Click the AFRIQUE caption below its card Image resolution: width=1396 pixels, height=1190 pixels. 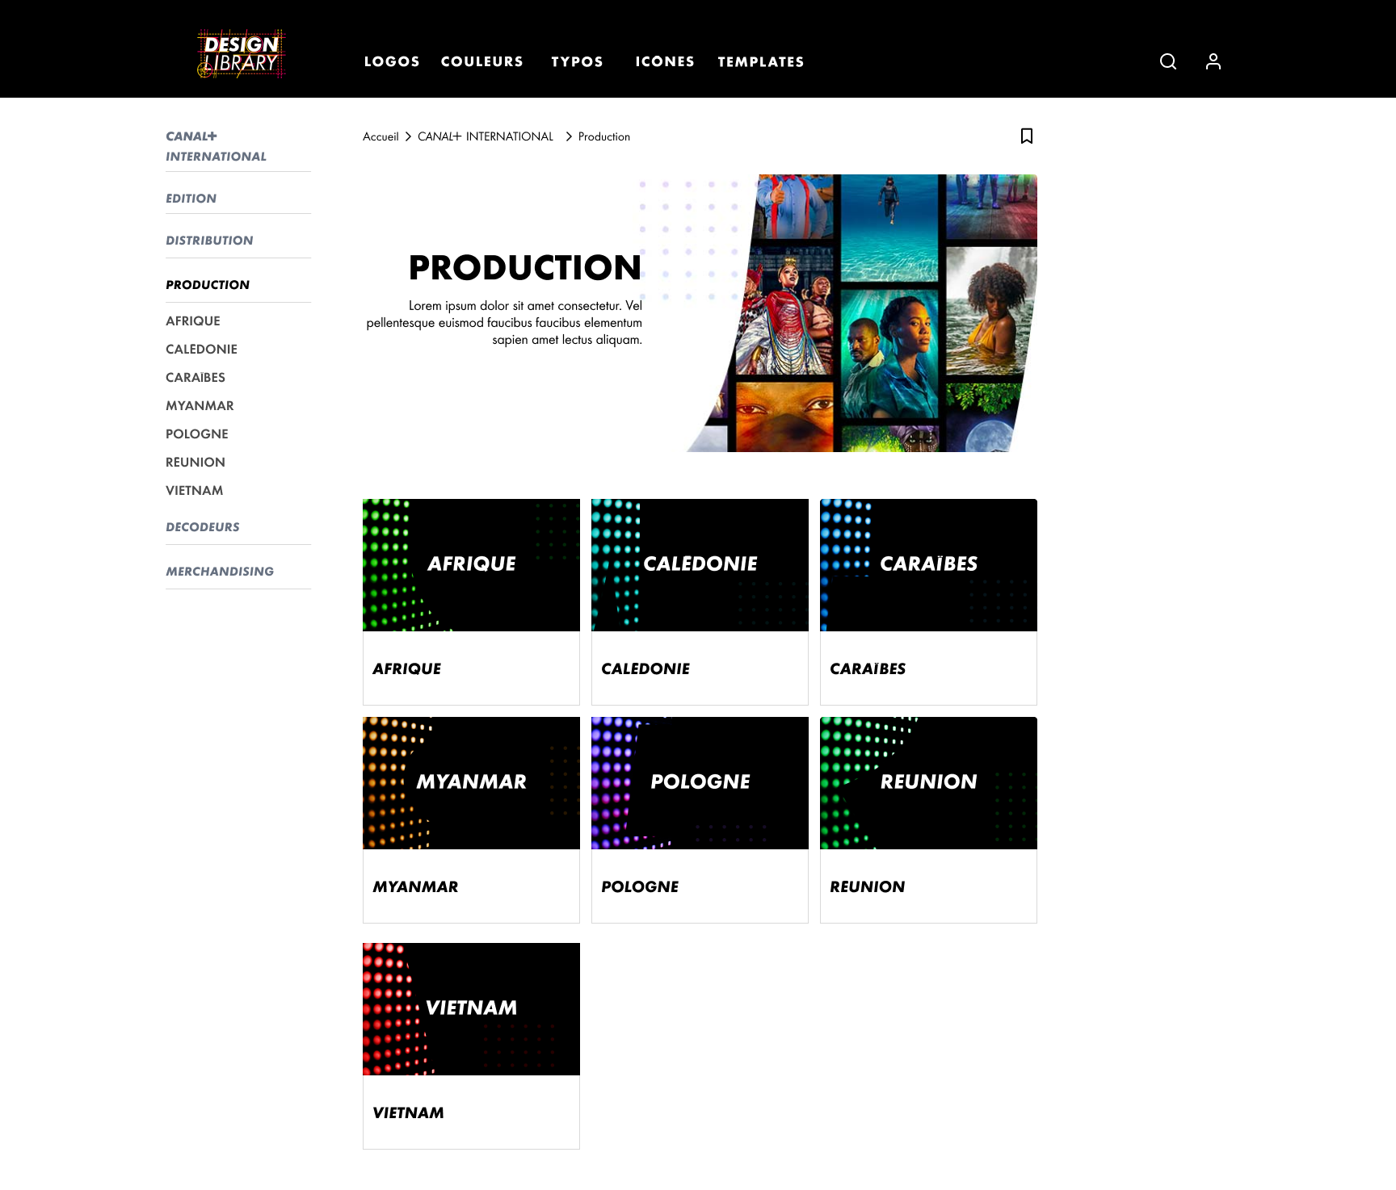click(x=407, y=668)
